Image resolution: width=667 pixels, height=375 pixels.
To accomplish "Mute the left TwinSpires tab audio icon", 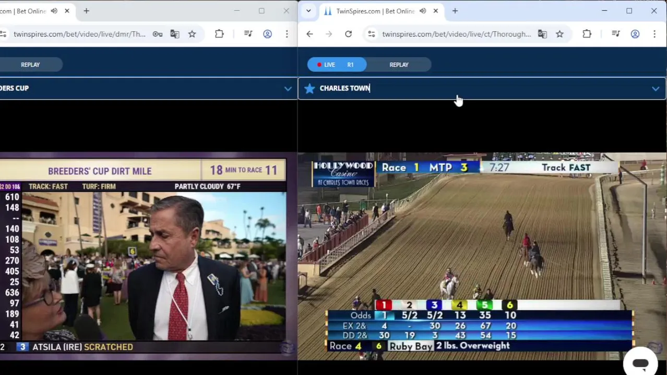I will tap(54, 11).
